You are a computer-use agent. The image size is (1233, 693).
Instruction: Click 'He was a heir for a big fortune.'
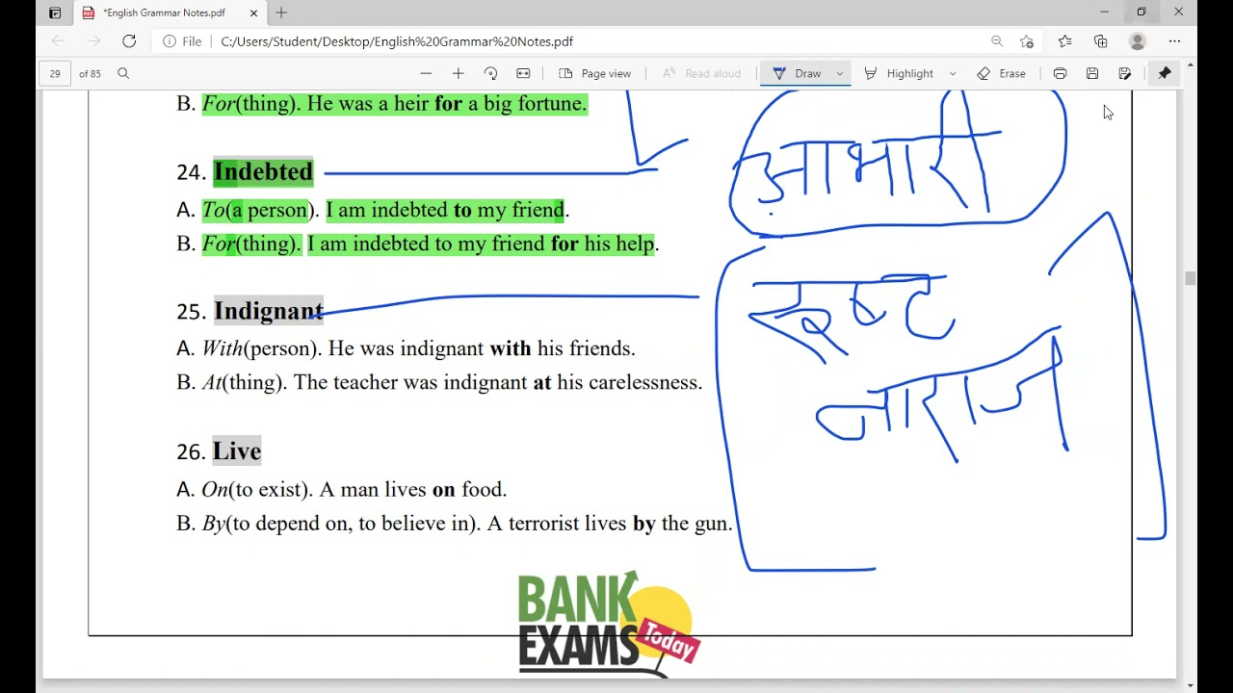pyautogui.click(x=447, y=104)
